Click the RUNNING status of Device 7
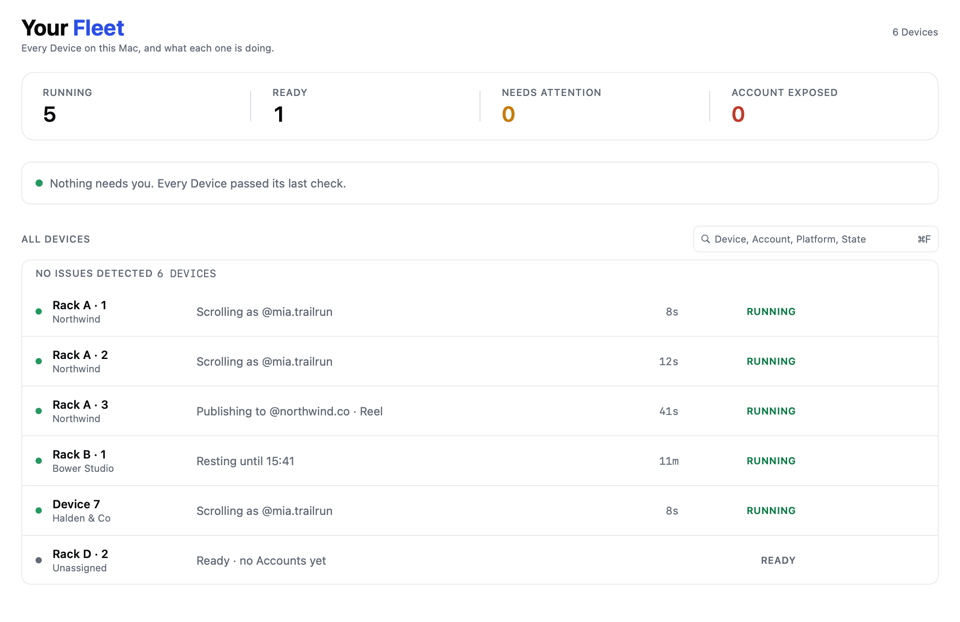The image size is (960, 622). [x=771, y=511]
